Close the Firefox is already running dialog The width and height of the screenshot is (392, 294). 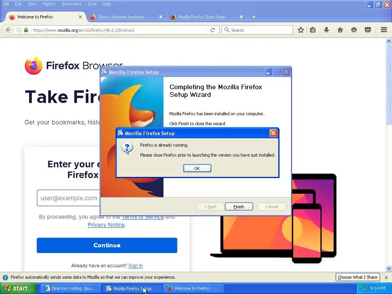coord(273,133)
